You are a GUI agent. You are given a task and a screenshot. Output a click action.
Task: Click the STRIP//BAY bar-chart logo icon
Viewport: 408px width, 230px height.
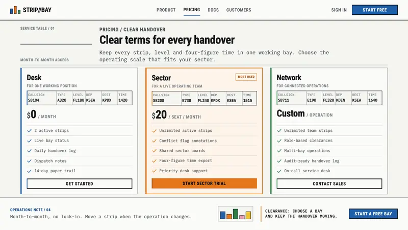click(x=15, y=10)
